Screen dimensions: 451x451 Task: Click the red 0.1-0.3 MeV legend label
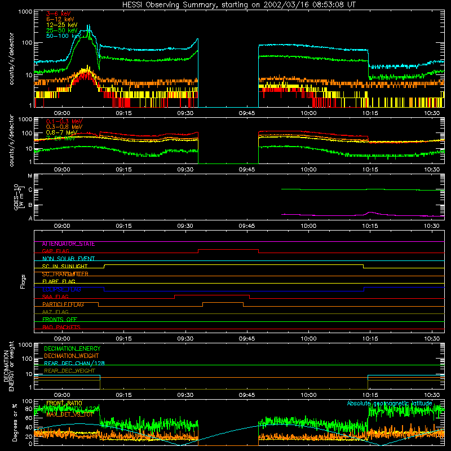point(64,121)
